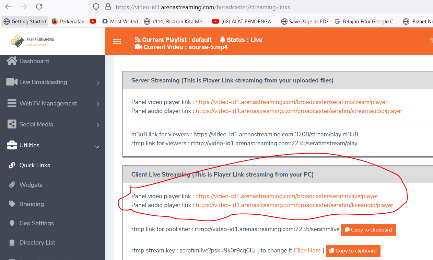Click the 'Current Video : sourse-5.mp4' text
This screenshot has width=433, height=260.
(x=185, y=47)
